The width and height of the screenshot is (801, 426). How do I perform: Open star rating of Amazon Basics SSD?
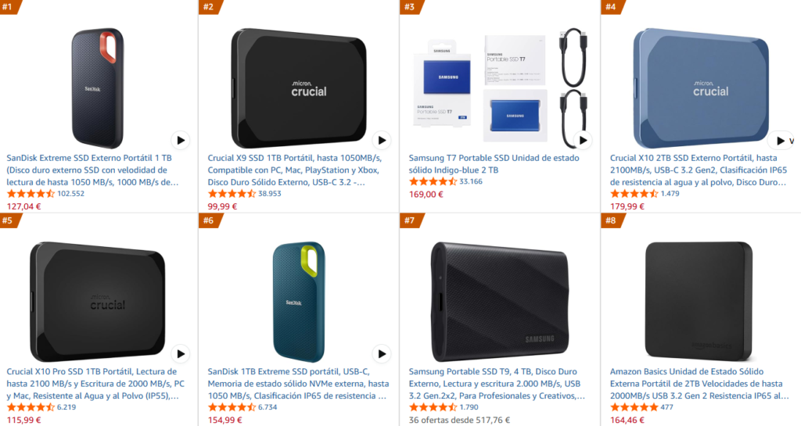634,407
